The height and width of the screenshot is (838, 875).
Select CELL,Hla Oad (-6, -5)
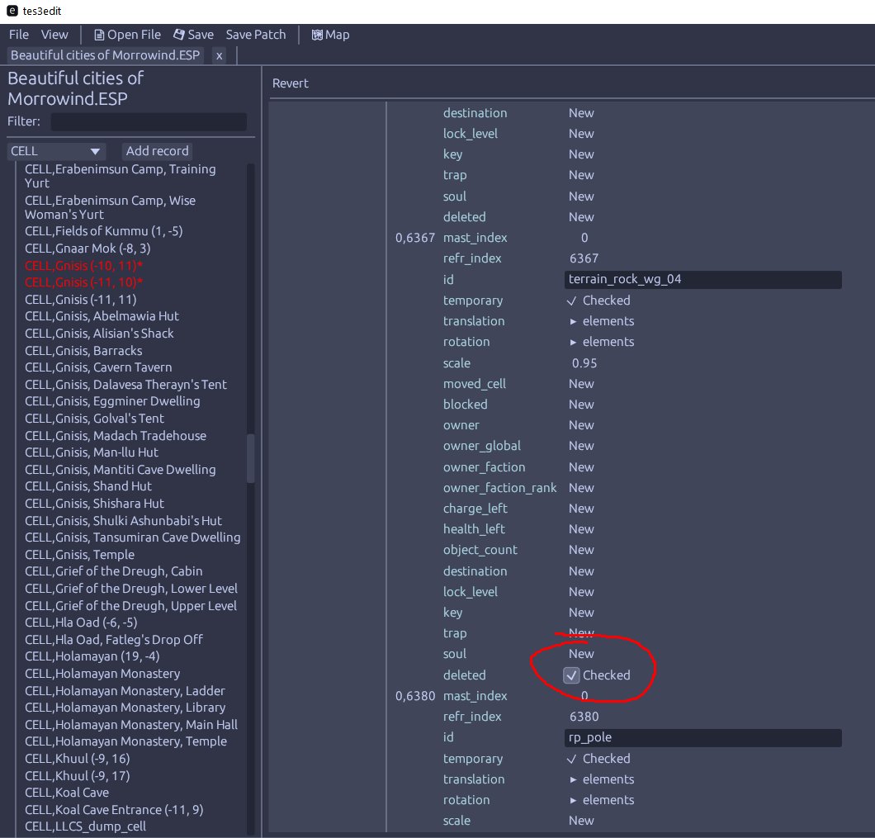coord(81,623)
